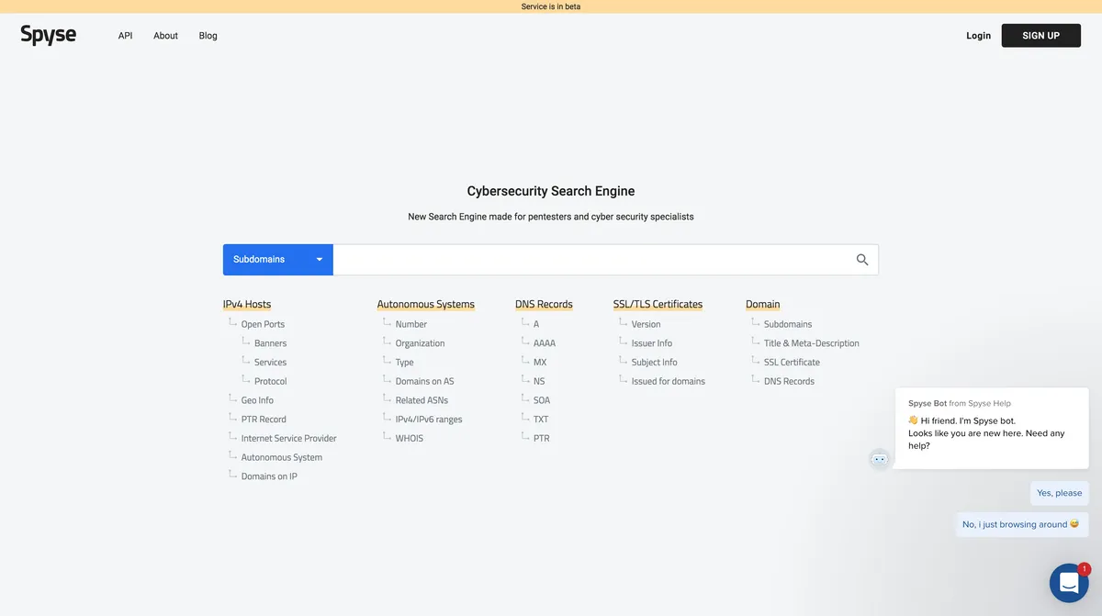Select Version under SSL/TLS Certificates
Image resolution: width=1102 pixels, height=616 pixels.
click(646, 324)
